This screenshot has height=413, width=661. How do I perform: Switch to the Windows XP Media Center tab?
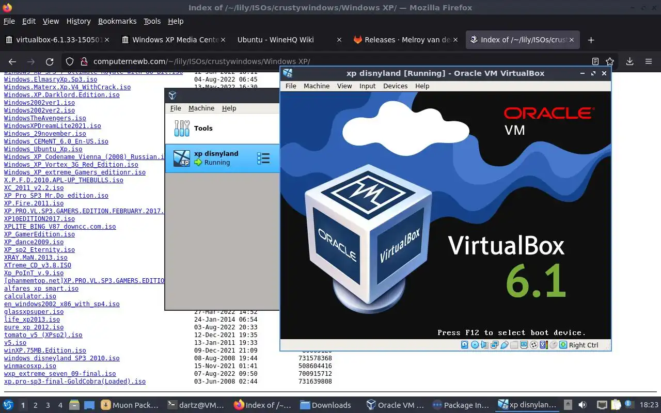173,40
